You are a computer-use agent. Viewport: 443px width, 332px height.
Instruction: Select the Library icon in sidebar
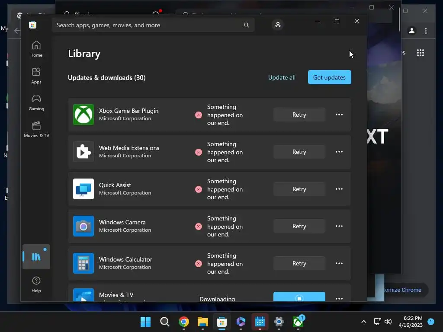click(x=36, y=257)
